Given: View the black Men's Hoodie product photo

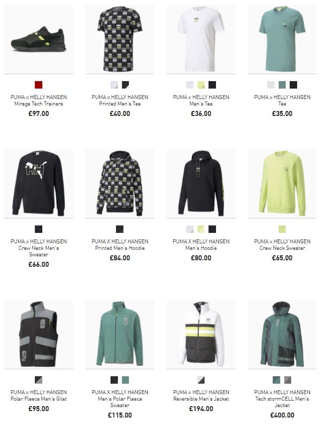Looking at the screenshot, I should [x=201, y=183].
